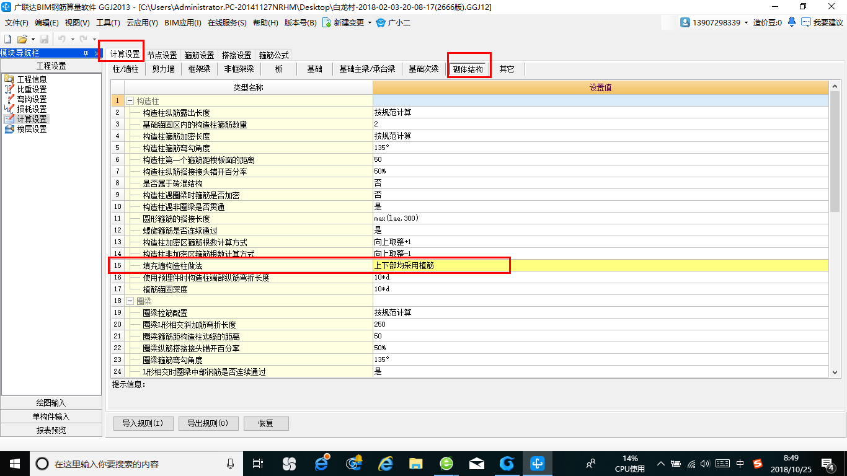Pin the 模块导航栏 panel
Image resolution: width=847 pixels, height=476 pixels.
click(86, 54)
